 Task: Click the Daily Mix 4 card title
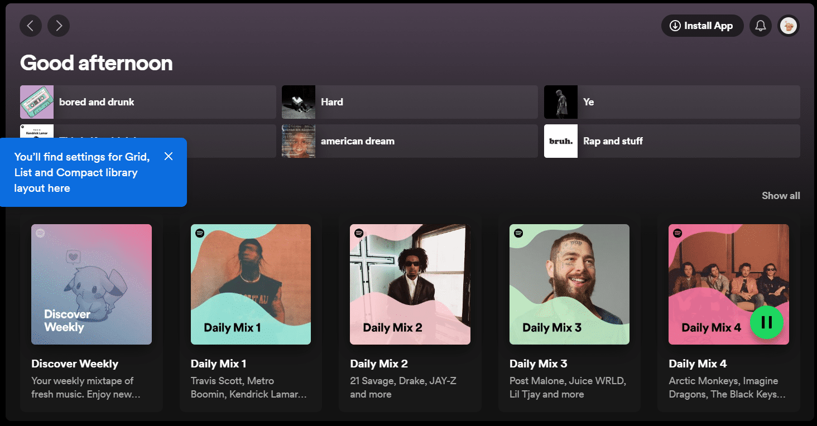(x=698, y=364)
